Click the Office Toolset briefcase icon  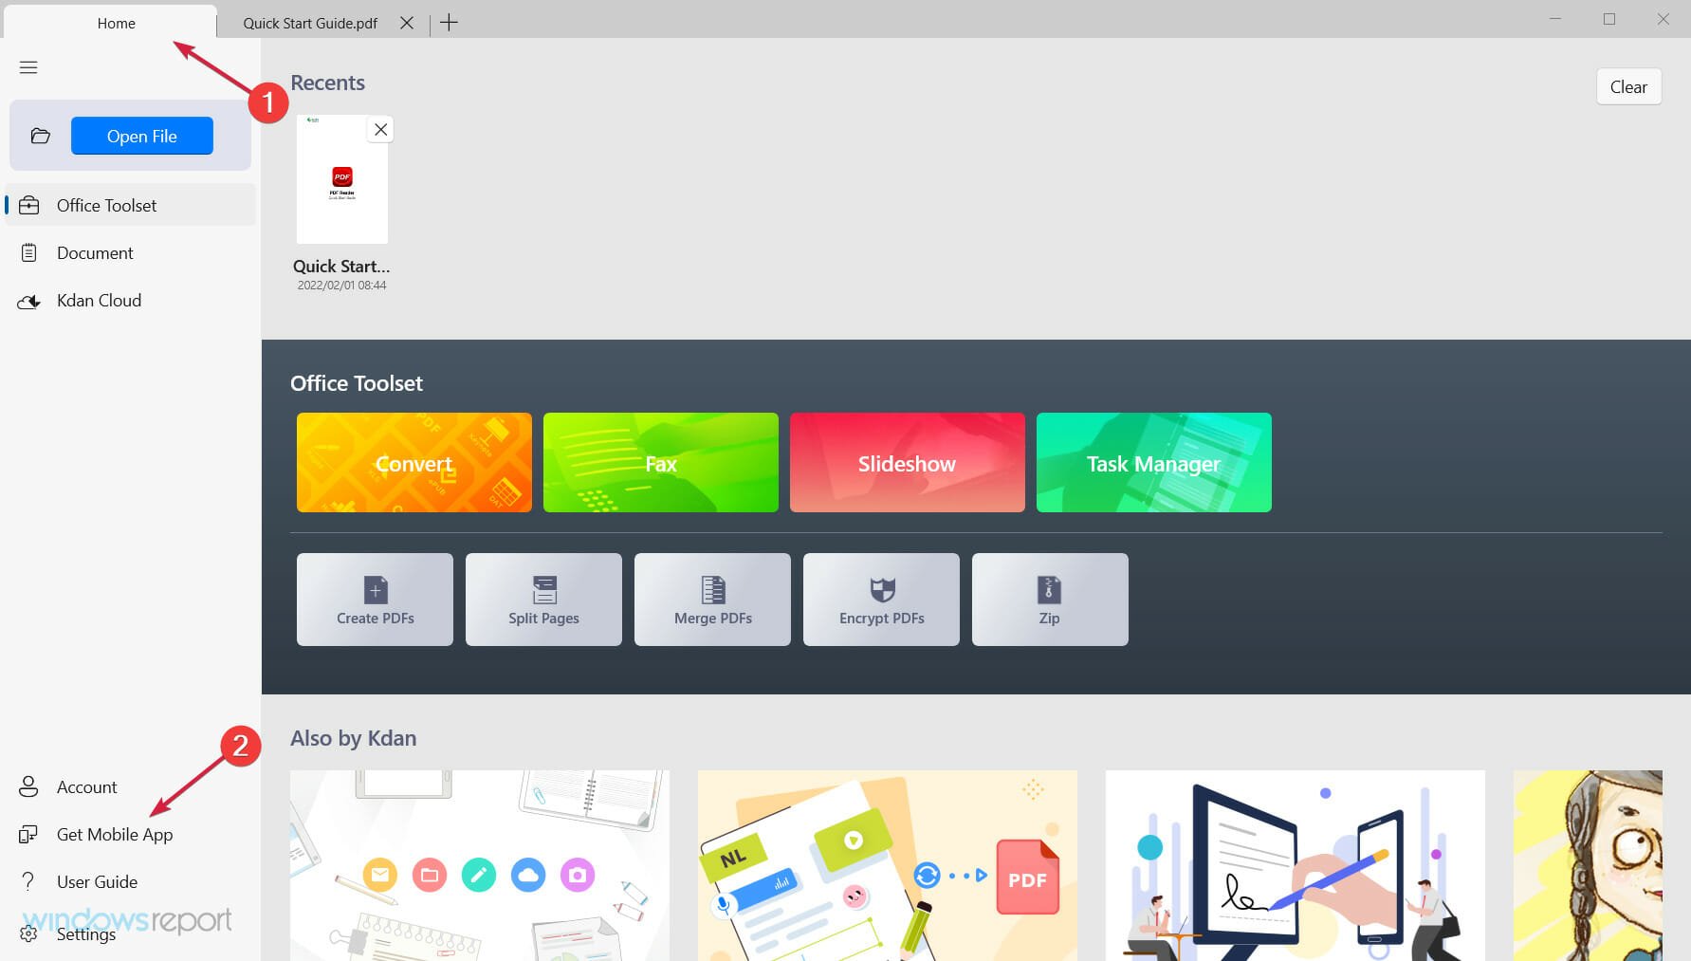[29, 205]
